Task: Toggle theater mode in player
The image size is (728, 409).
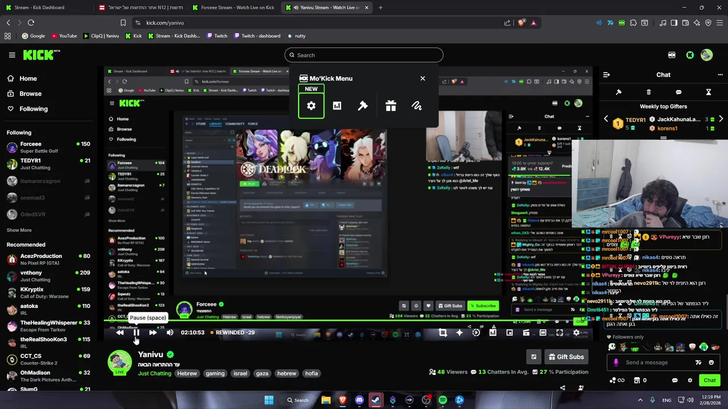Action: click(x=543, y=333)
